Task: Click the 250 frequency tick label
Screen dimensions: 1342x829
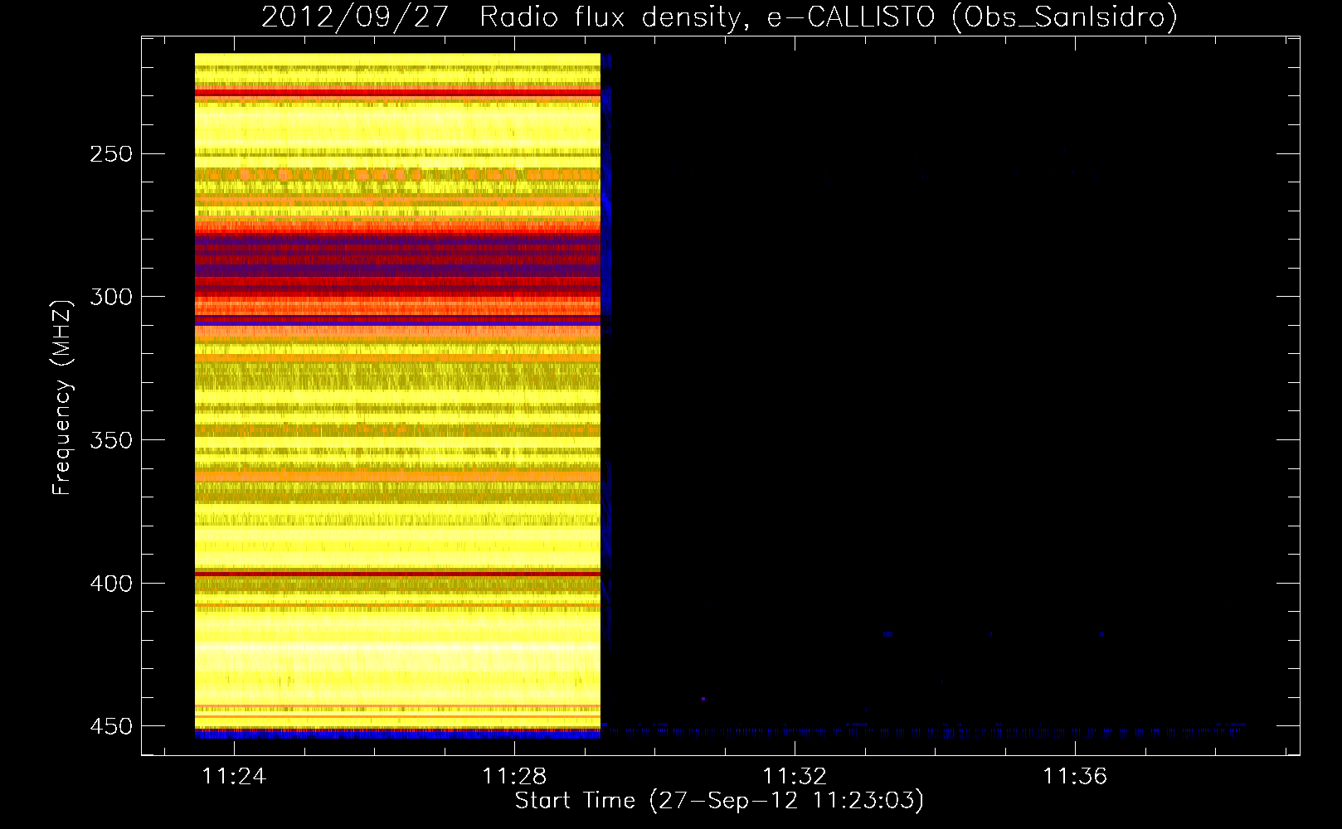Action: coord(111,154)
